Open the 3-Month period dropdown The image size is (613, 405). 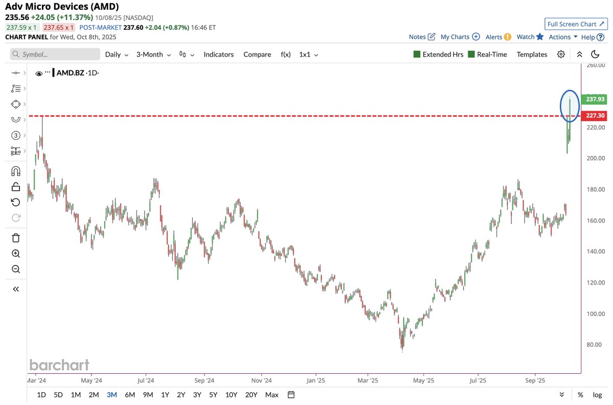(x=153, y=54)
